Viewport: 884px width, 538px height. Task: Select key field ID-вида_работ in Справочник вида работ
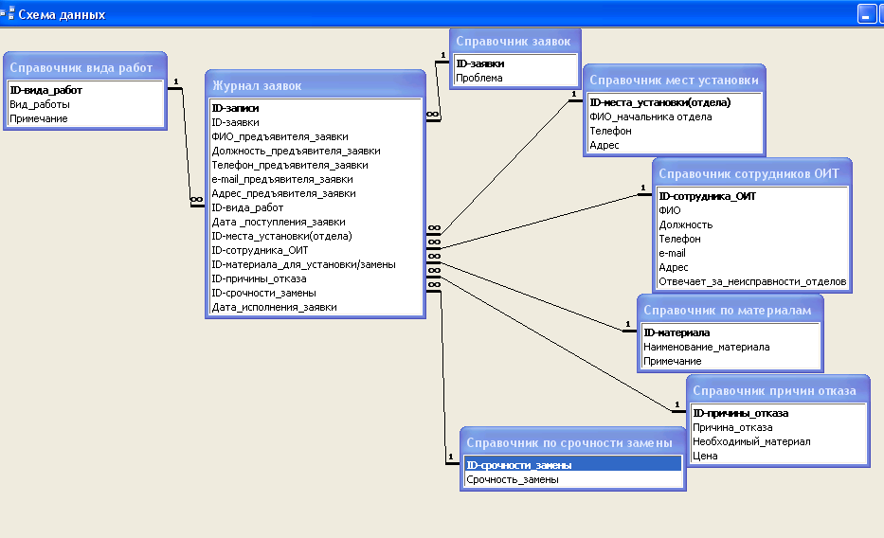coord(85,90)
